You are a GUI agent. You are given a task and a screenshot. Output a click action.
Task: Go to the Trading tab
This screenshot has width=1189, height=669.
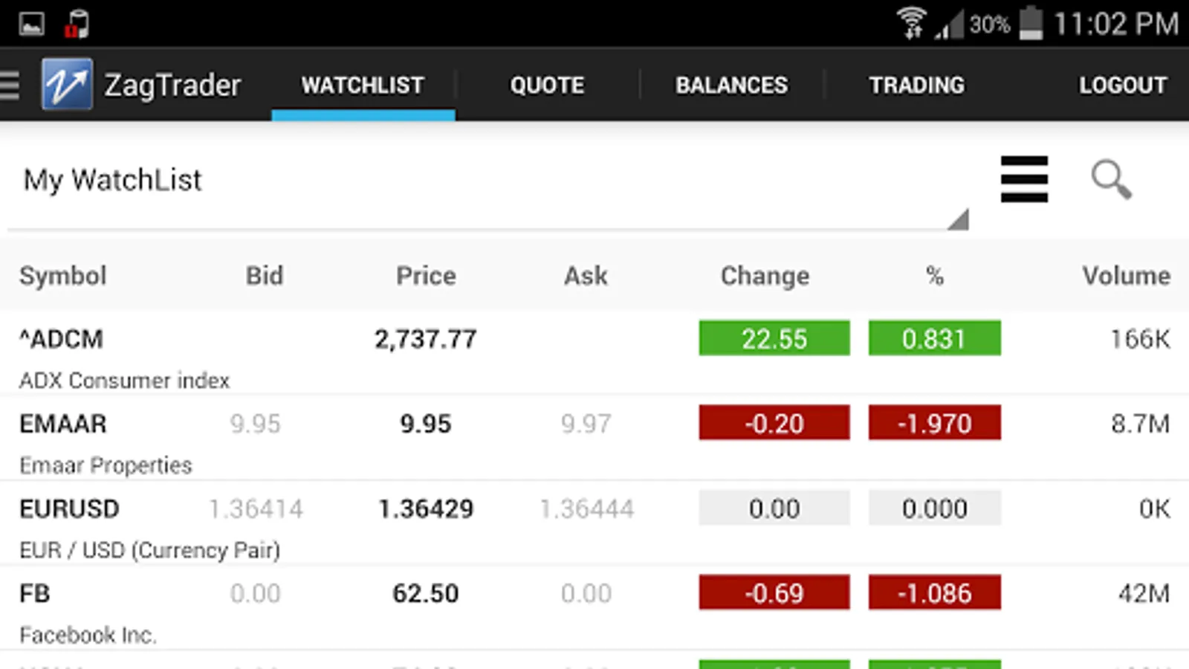tap(916, 85)
